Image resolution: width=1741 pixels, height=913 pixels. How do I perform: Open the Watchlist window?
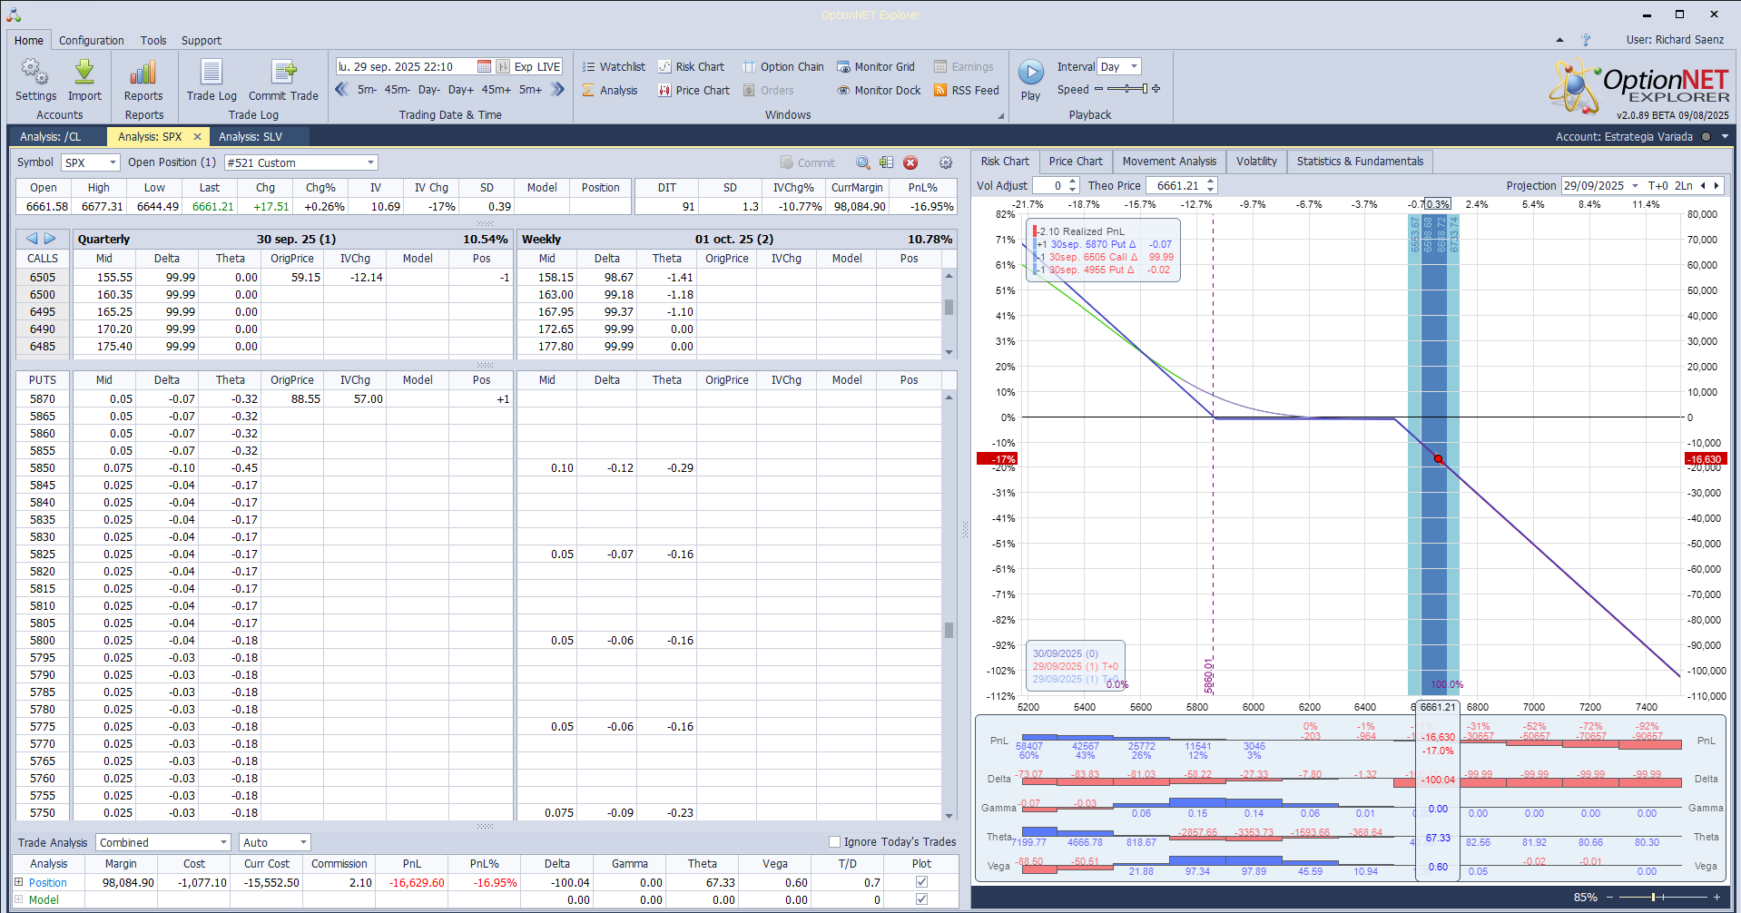click(x=614, y=66)
